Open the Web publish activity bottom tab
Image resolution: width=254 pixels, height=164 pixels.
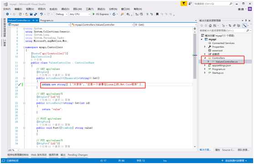coord(39,155)
